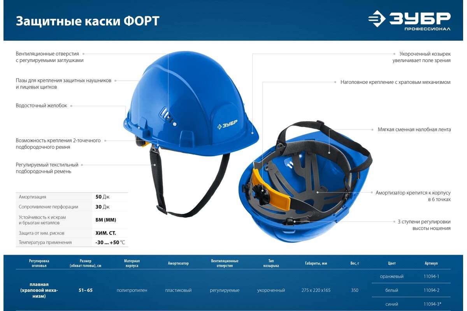Click the 'белый' color cell

tap(392, 290)
